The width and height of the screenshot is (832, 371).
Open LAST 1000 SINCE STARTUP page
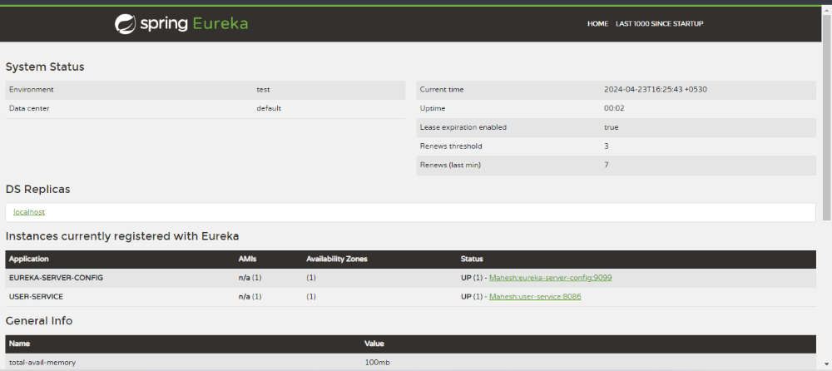coord(659,24)
